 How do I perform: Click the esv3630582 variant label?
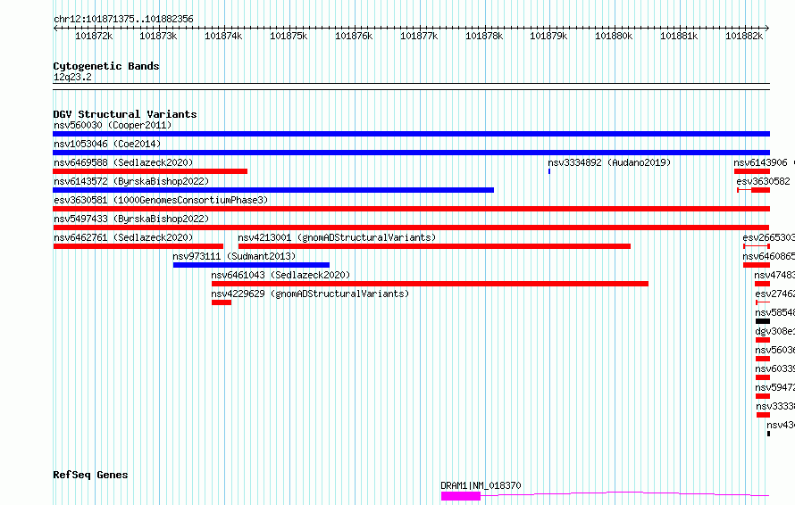click(763, 181)
